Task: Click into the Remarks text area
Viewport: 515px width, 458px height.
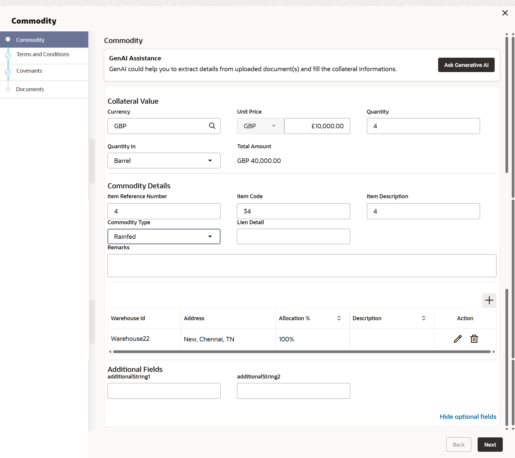Action: pyautogui.click(x=302, y=265)
